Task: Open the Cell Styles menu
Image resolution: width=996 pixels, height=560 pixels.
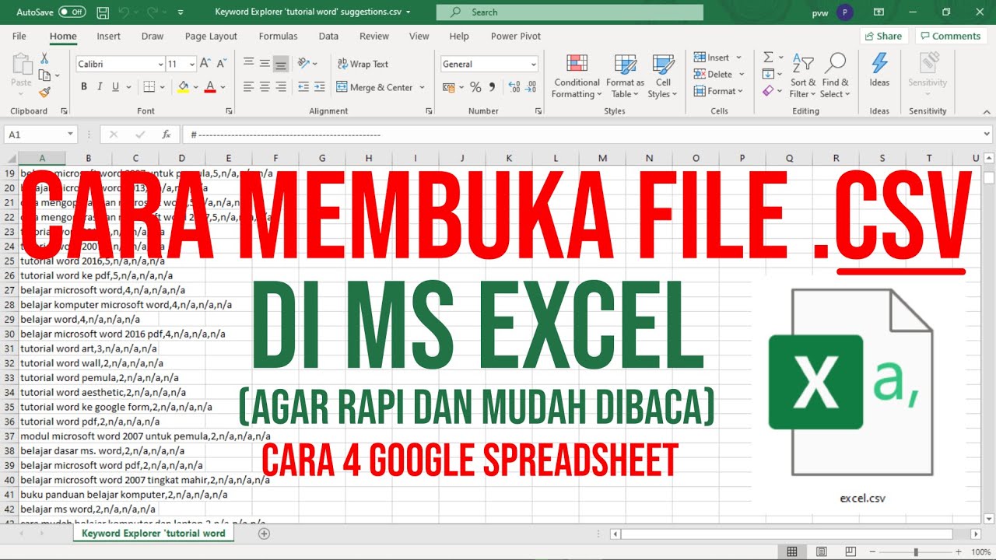Action: point(663,76)
